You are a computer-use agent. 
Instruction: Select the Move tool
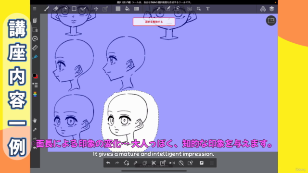pyautogui.click(x=96, y=9)
